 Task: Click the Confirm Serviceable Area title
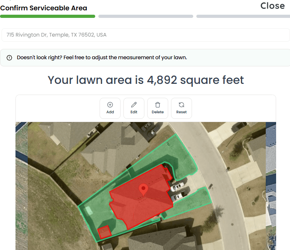click(x=44, y=8)
